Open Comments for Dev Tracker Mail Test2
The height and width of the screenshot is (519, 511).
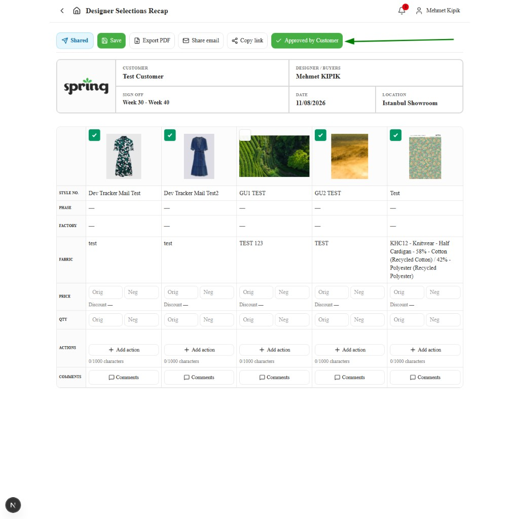pyautogui.click(x=199, y=377)
